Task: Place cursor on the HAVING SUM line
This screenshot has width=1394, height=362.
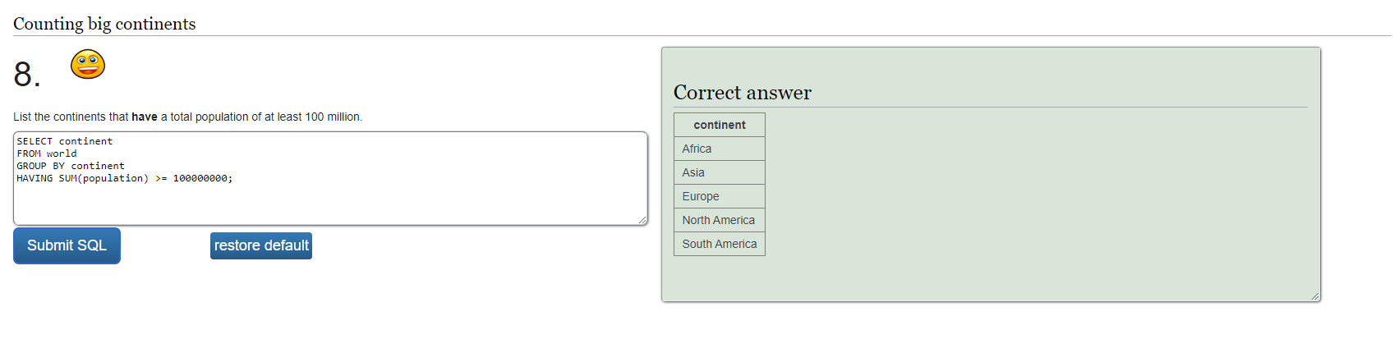Action: (x=125, y=178)
